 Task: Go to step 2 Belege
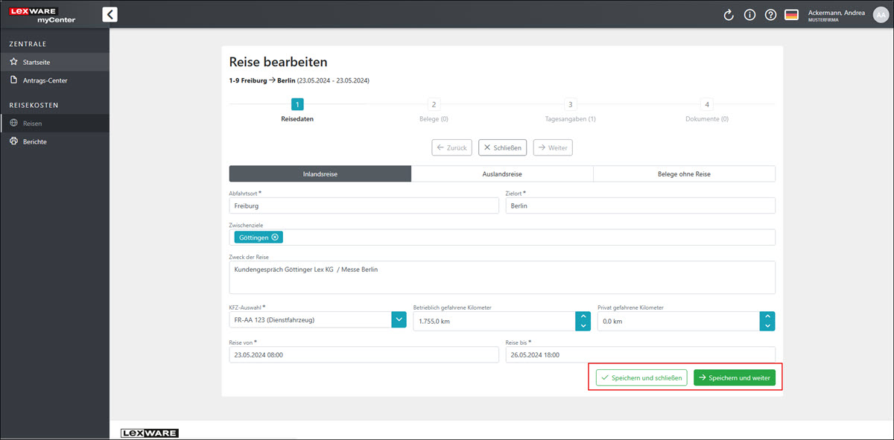434,105
